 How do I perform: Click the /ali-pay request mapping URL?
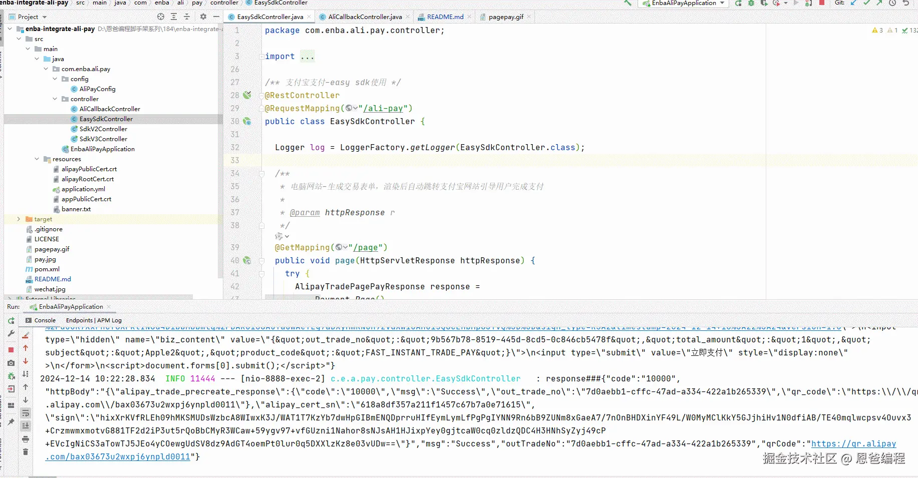coord(383,108)
